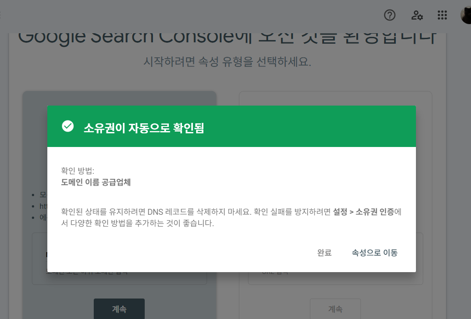Open the users and permissions settings icon

(417, 15)
